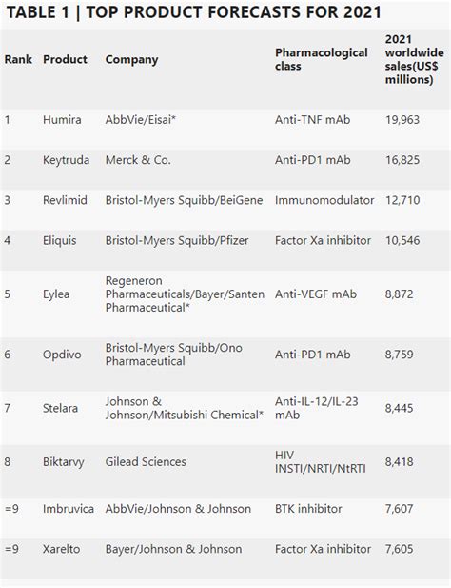451x588 pixels.
Task: Click Eliquis in the product column
Action: (x=60, y=240)
